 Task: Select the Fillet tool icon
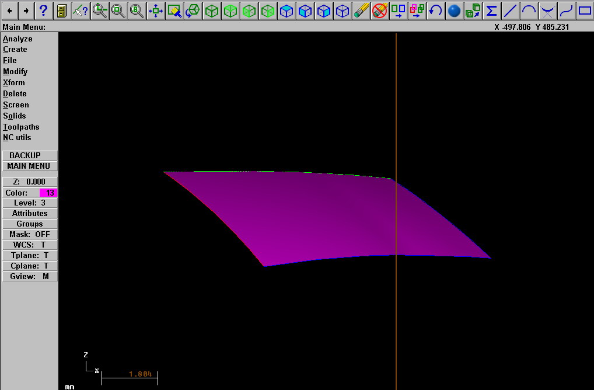tap(548, 11)
